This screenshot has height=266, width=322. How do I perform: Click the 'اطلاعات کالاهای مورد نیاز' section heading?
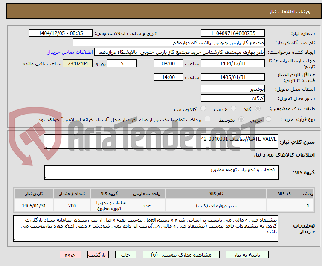tap(284, 155)
